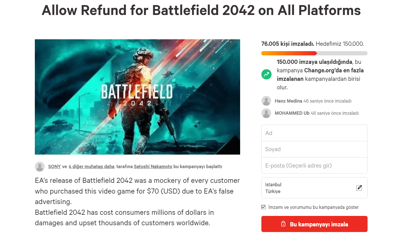Click the petition starter's avatar icon

pos(40,167)
